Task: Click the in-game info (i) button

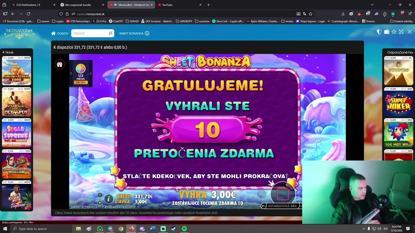Action: (x=109, y=199)
